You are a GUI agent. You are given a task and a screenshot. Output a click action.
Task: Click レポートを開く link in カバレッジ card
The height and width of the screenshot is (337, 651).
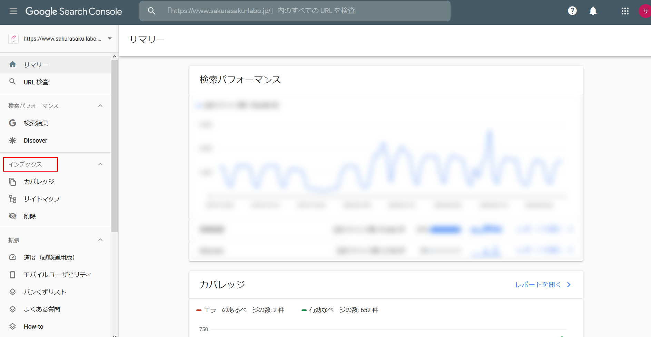click(538, 285)
